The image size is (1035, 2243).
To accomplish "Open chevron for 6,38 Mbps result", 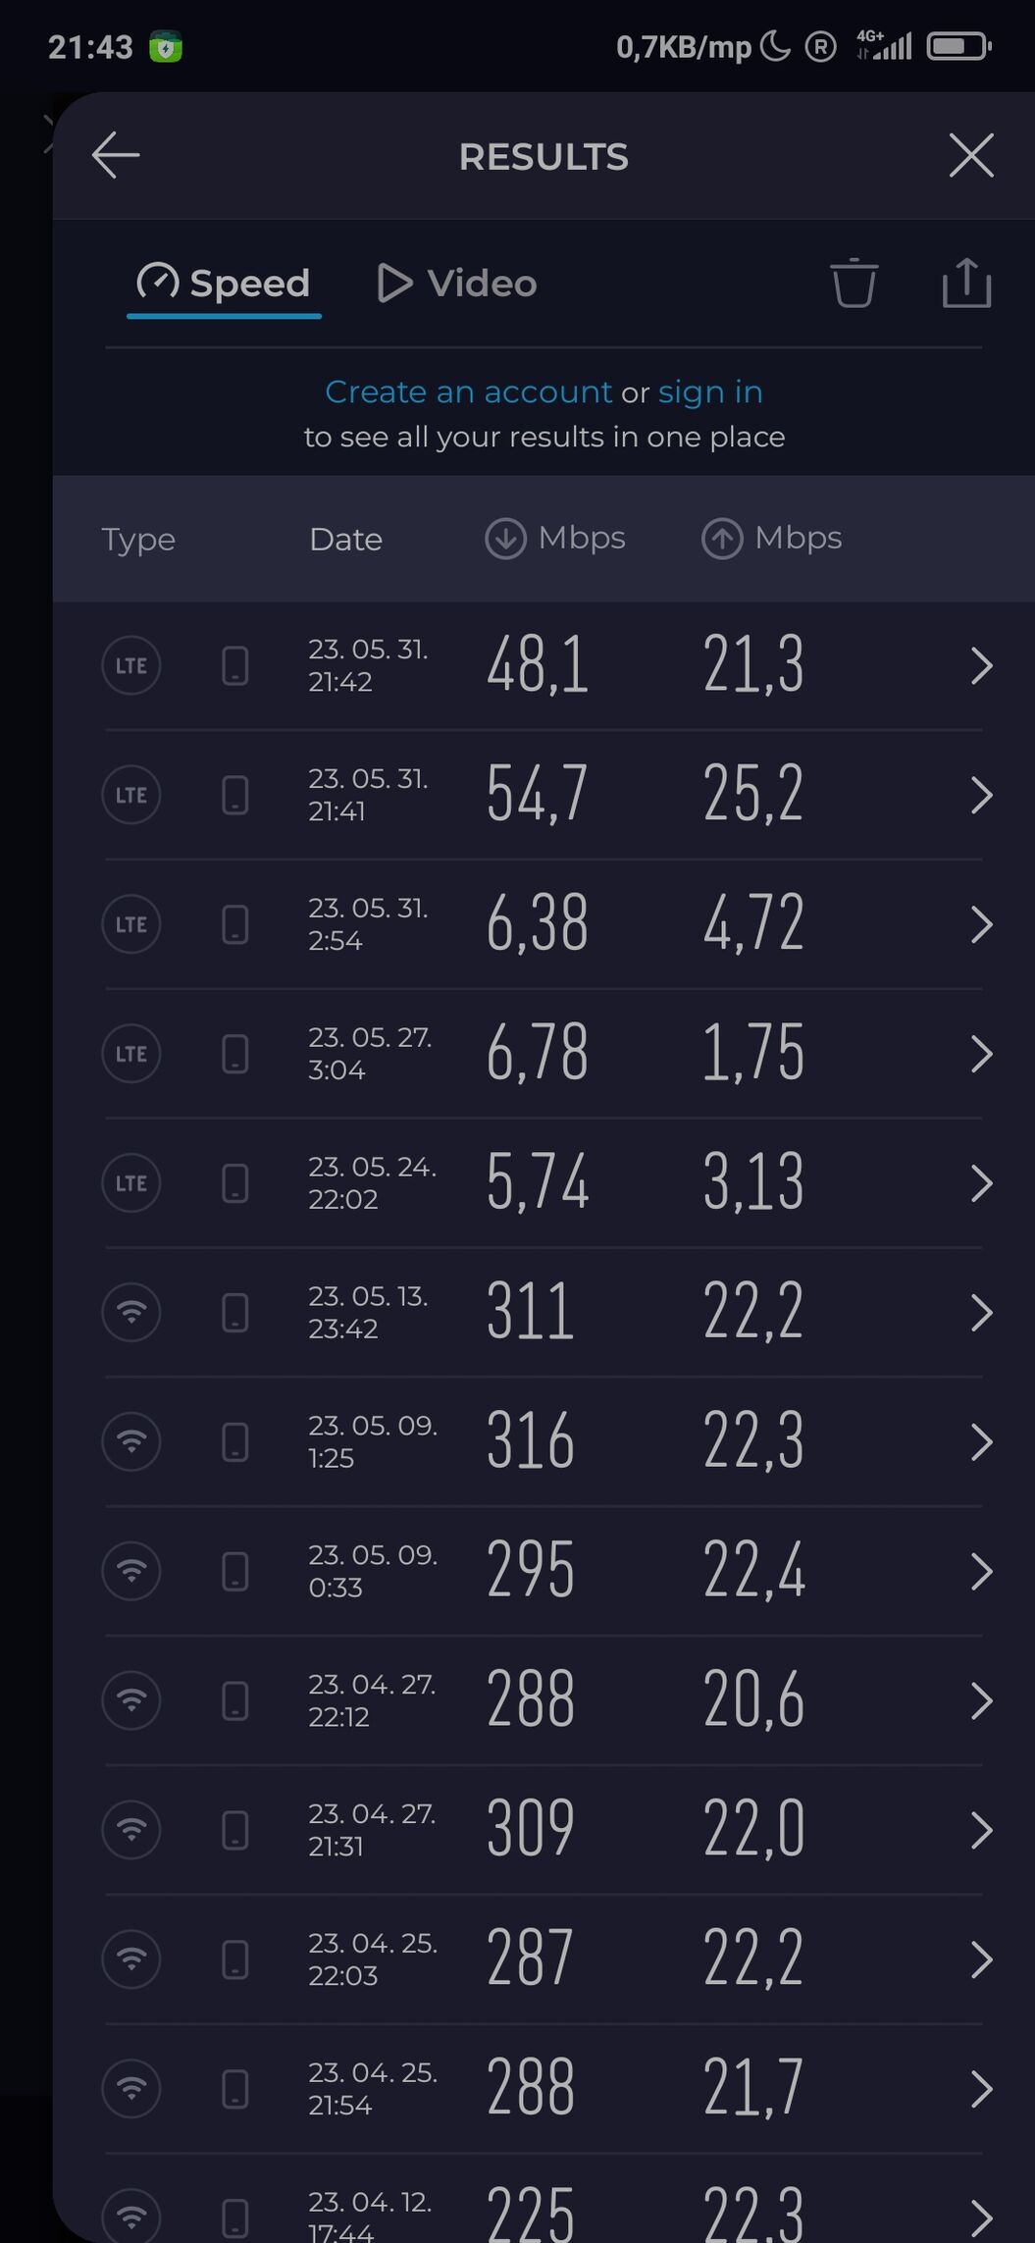I will coord(981,924).
